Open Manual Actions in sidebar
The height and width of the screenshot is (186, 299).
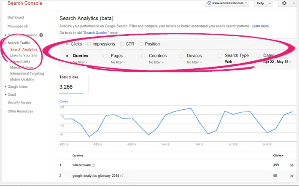22,67
